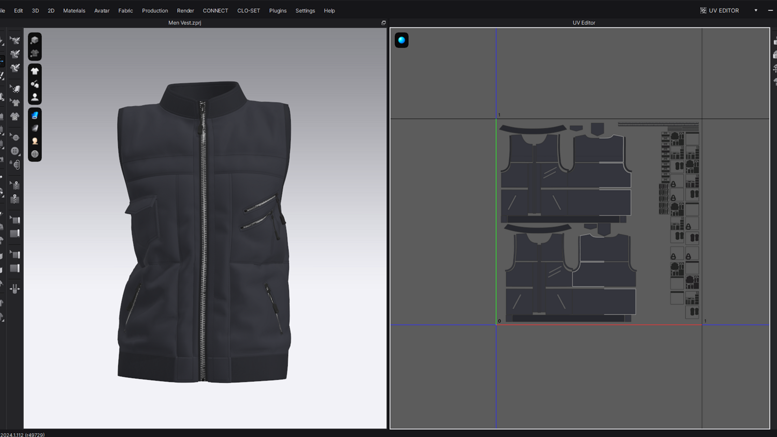The height and width of the screenshot is (437, 777).
Task: Open the 3D menu
Action: click(x=35, y=10)
